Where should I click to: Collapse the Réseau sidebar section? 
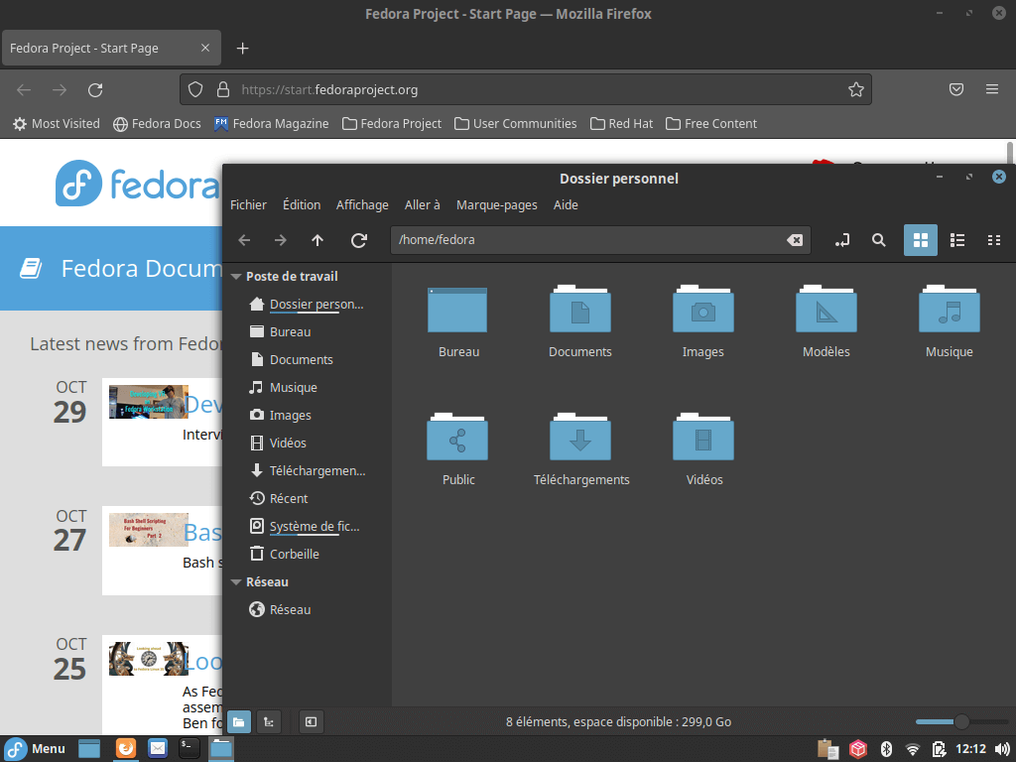[x=236, y=582]
